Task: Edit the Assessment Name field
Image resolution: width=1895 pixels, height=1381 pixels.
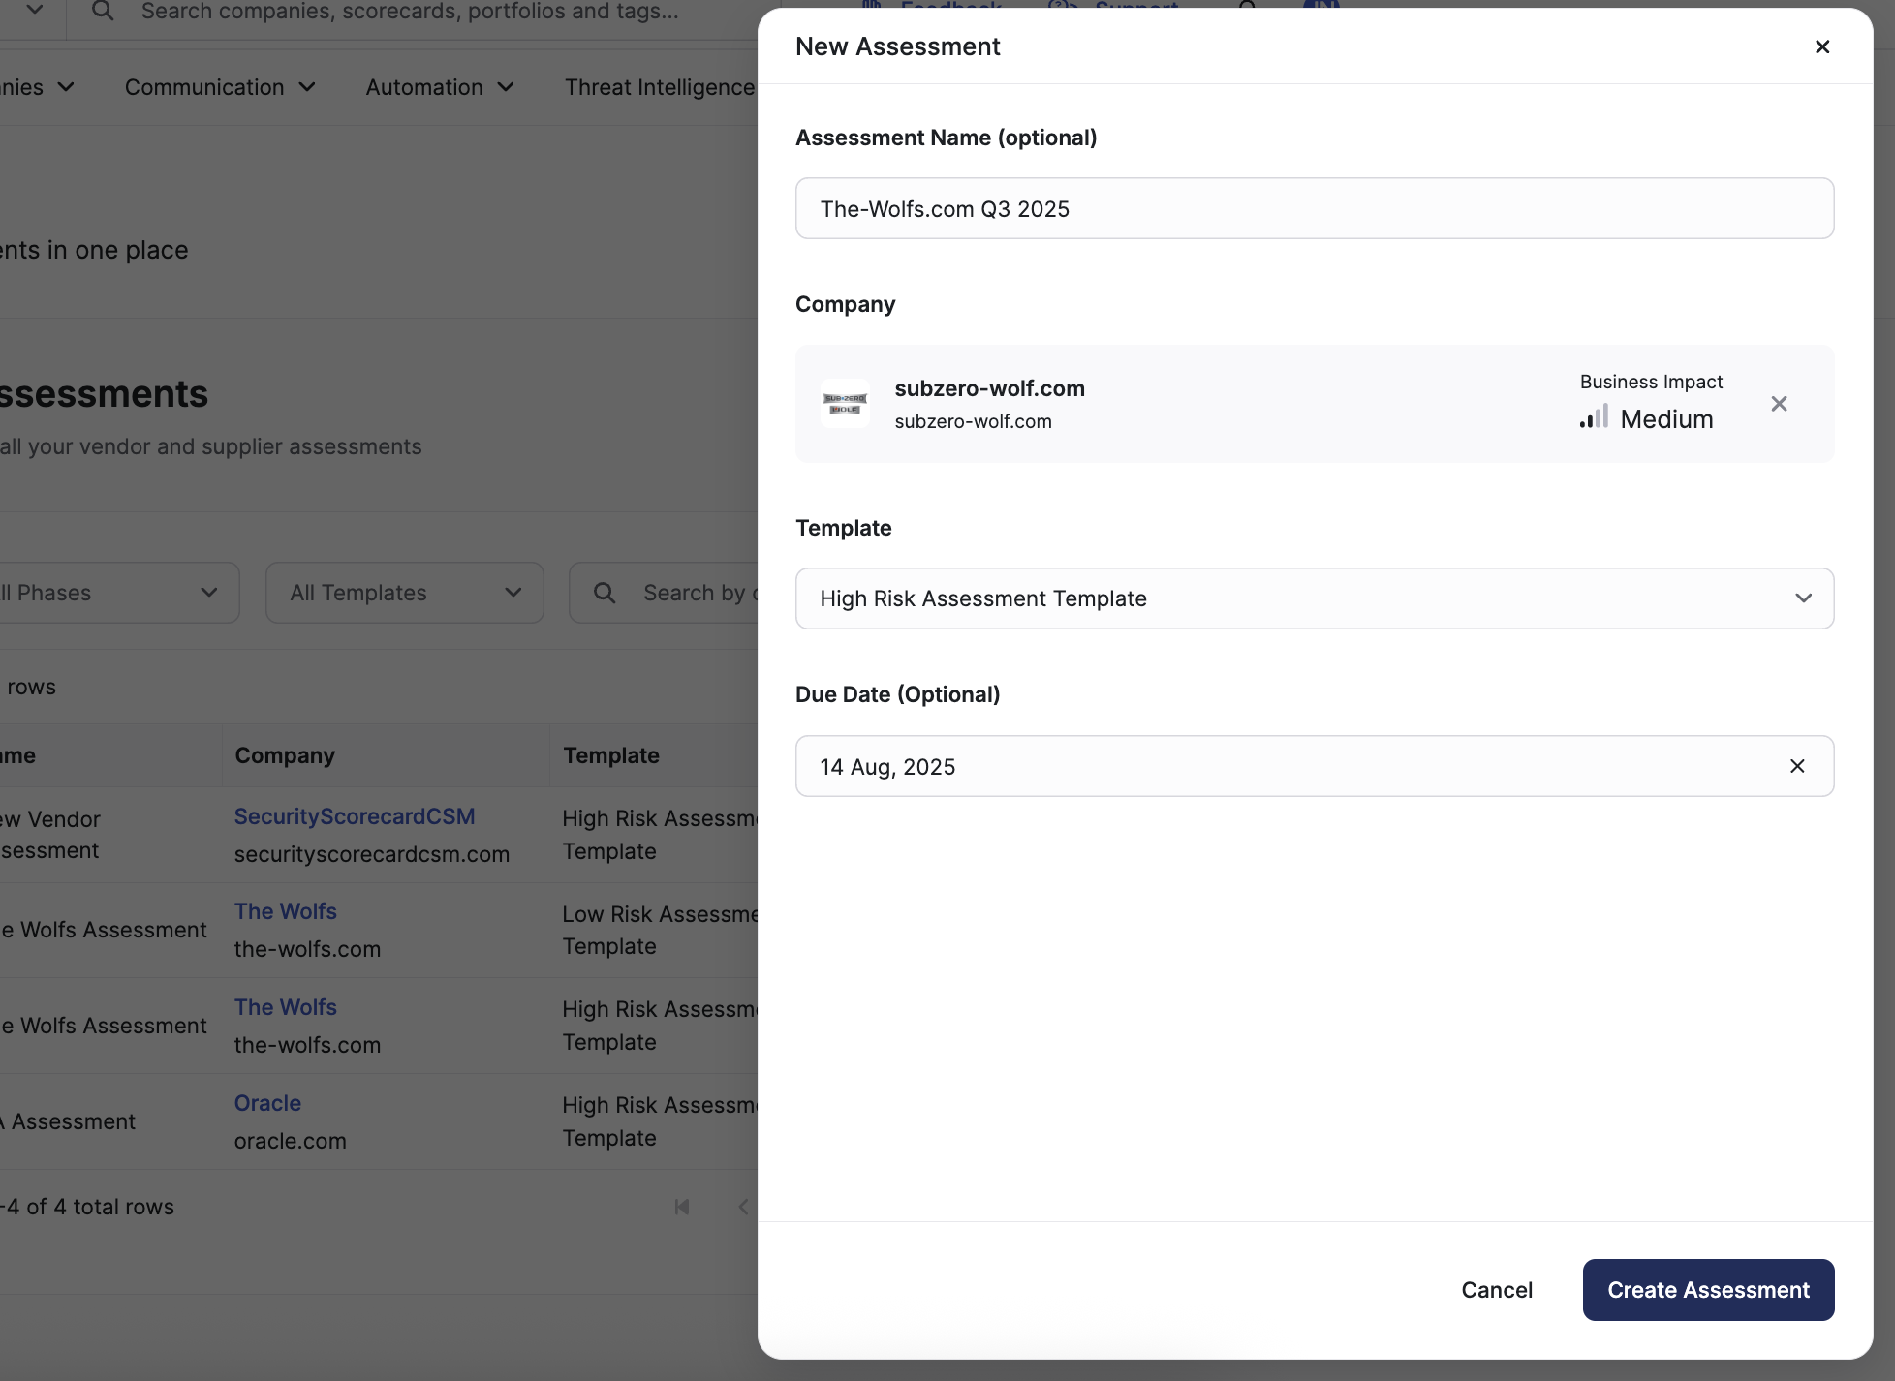Action: 1315,208
